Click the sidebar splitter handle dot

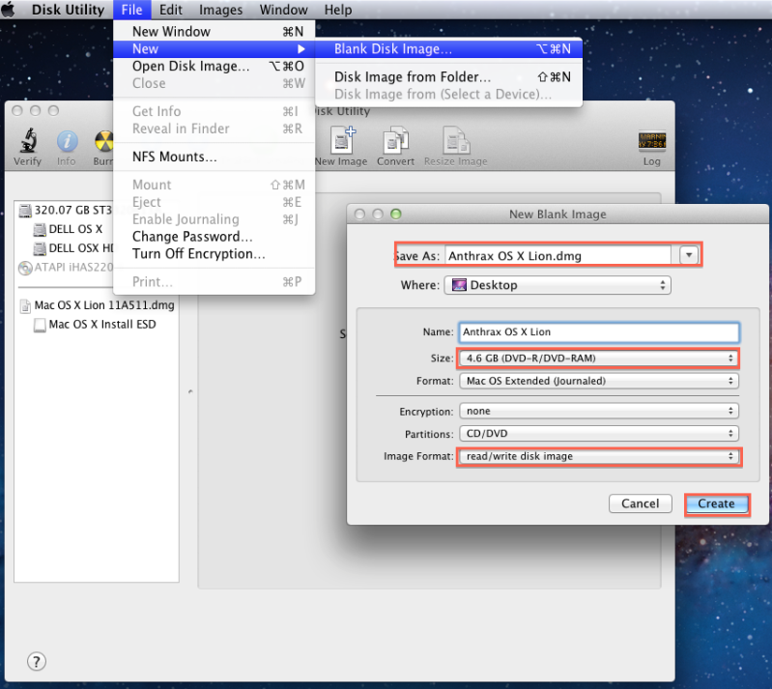[x=190, y=392]
